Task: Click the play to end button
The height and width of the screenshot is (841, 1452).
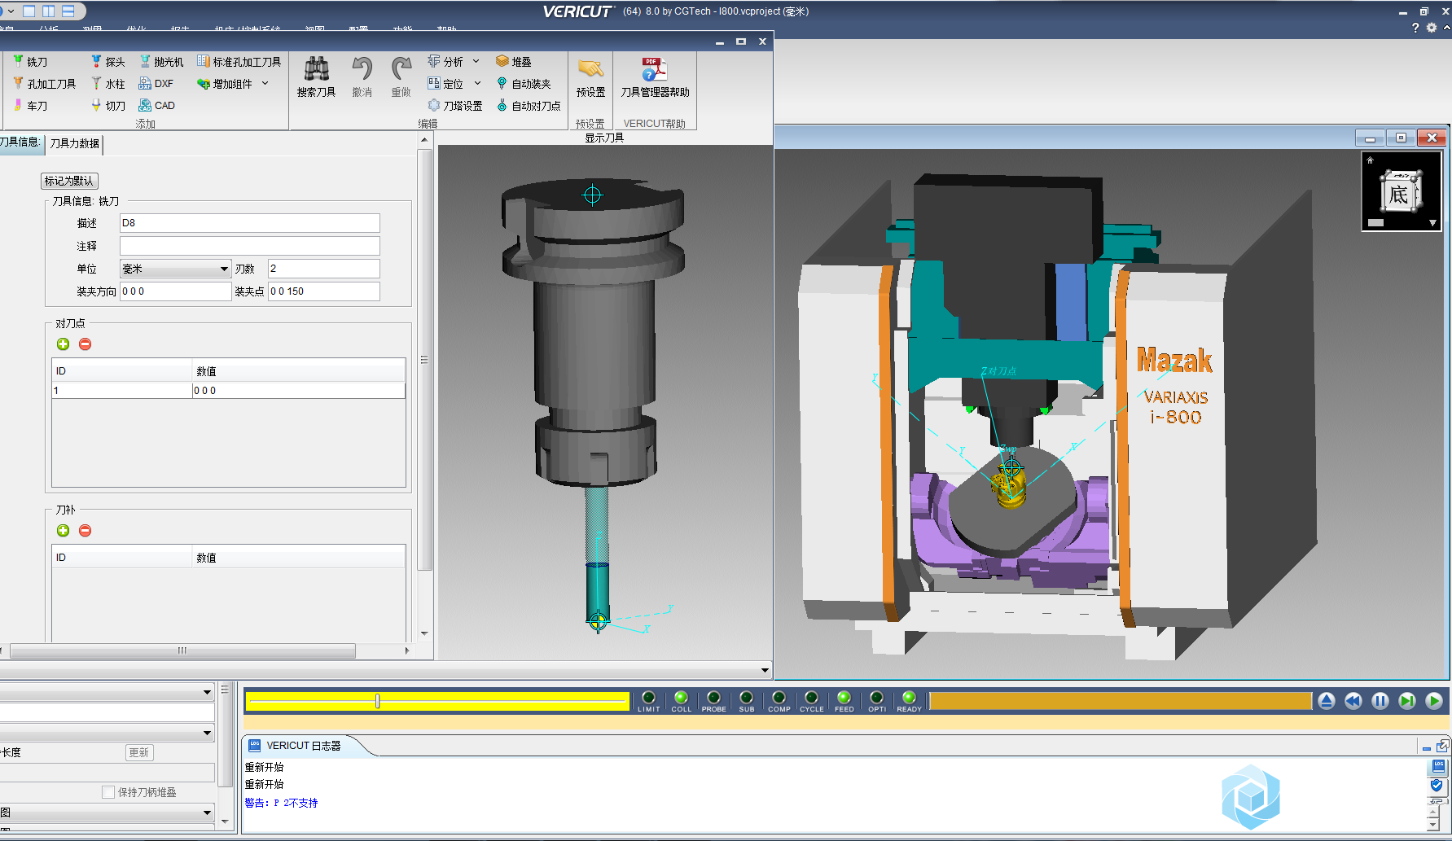Action: [x=1434, y=701]
